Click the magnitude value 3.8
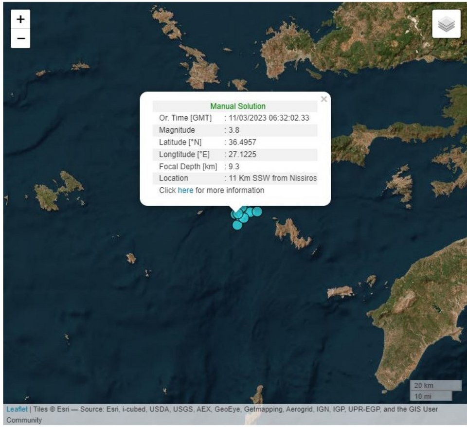Image resolution: width=467 pixels, height=427 pixels. click(233, 130)
